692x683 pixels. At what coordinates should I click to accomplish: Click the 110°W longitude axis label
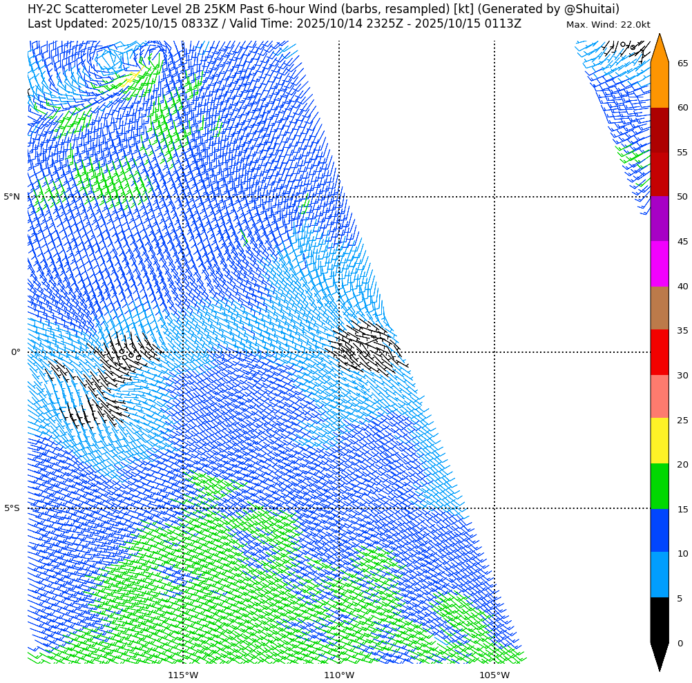339,675
